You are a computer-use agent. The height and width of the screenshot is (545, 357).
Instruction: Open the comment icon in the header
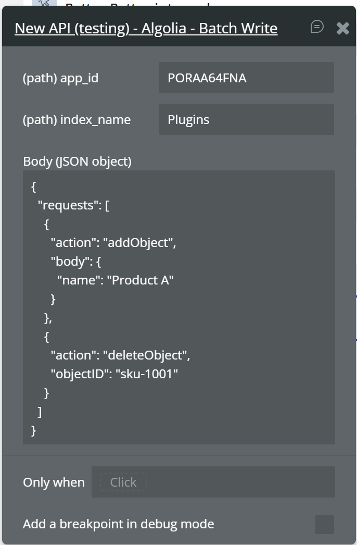click(317, 27)
